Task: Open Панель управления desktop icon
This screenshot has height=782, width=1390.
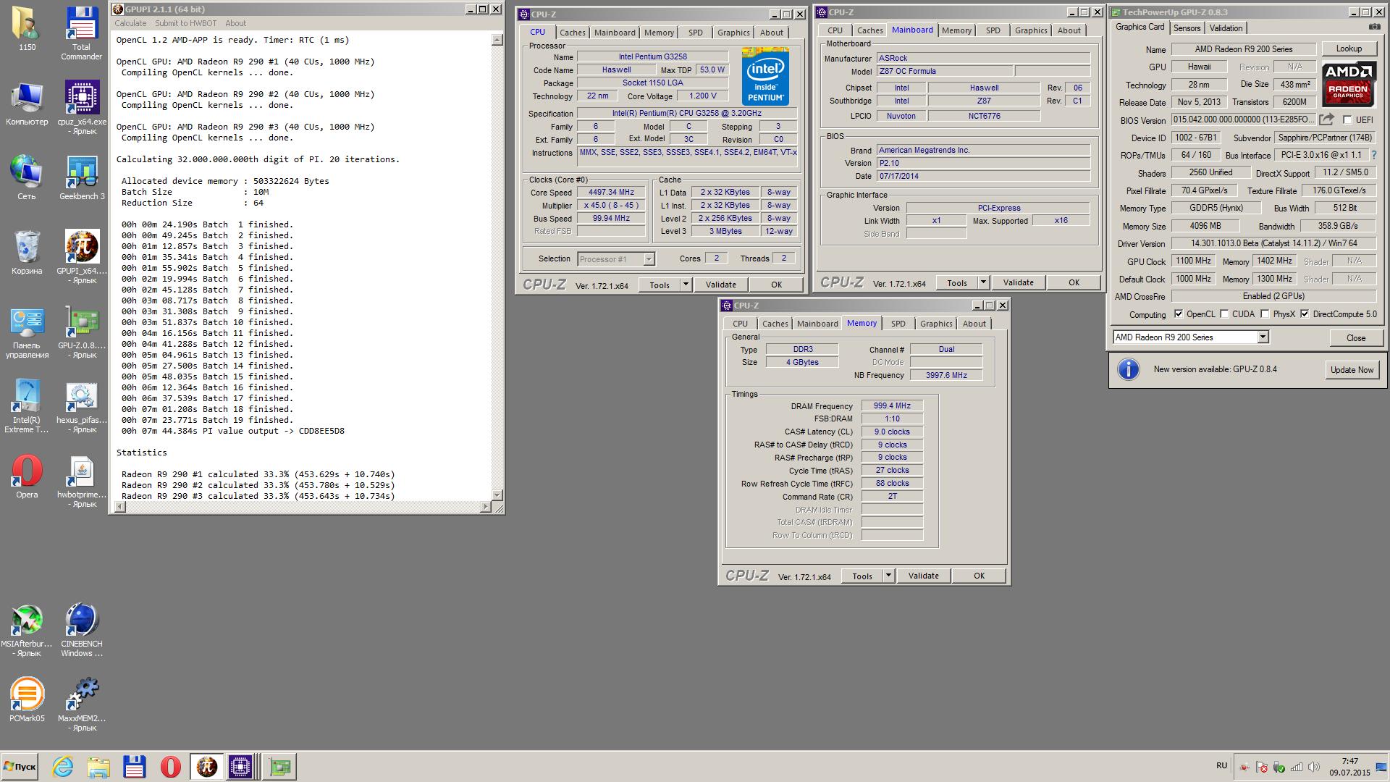Action: point(27,333)
